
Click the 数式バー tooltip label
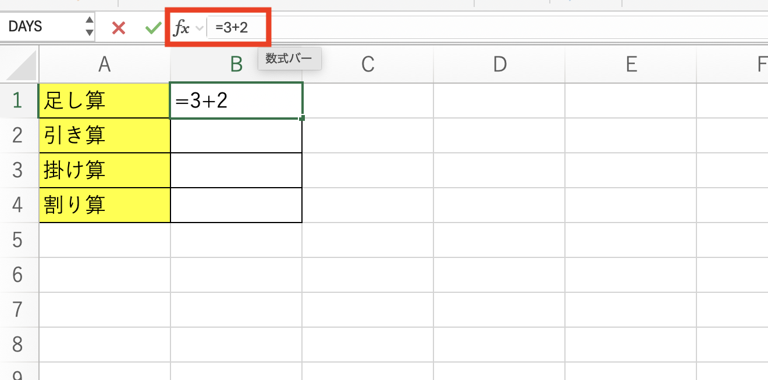pos(289,59)
